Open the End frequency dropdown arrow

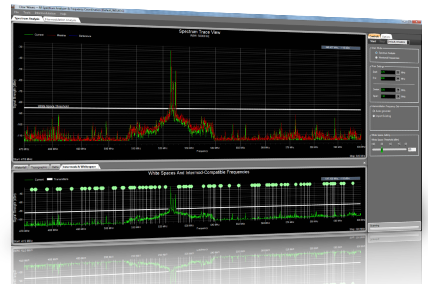point(398,79)
